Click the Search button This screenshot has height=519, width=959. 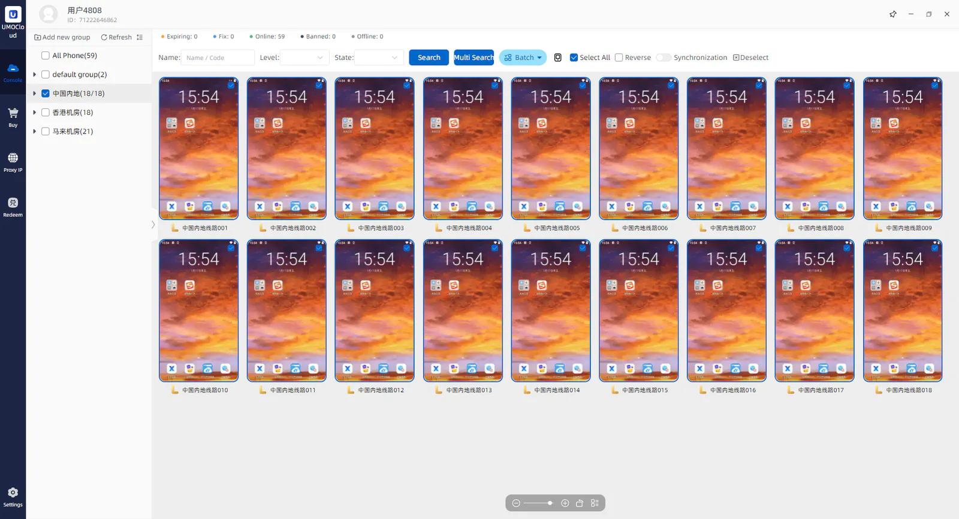pyautogui.click(x=429, y=57)
